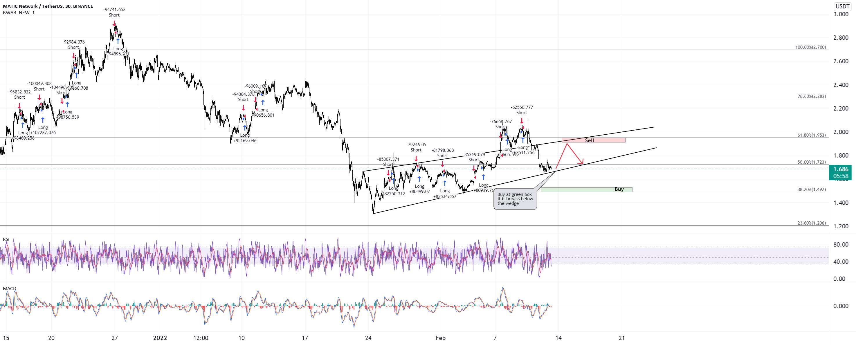Select the 78.60%(2.282) Fibonacci label
856x345 pixels.
(x=812, y=96)
